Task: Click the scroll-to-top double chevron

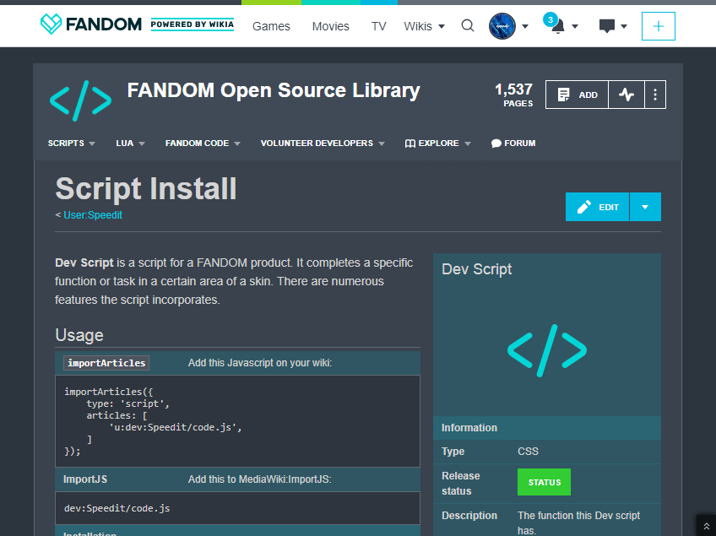Action: point(707,525)
